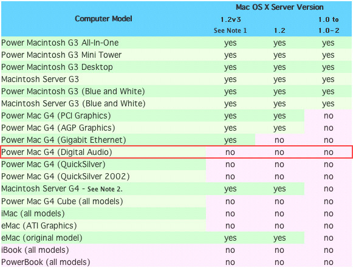Click the 1.2v3 'no' cell for Digital Audio
Viewport: 353px width, 268px height.
[x=230, y=153]
